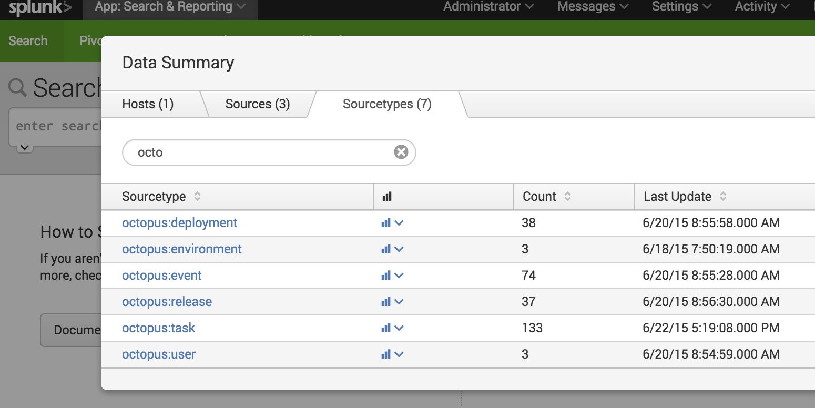Viewport: 815px width, 408px height.
Task: Clear the octo filter with the X button
Action: (401, 152)
